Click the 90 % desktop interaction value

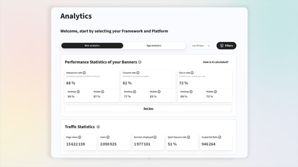tap(71, 96)
